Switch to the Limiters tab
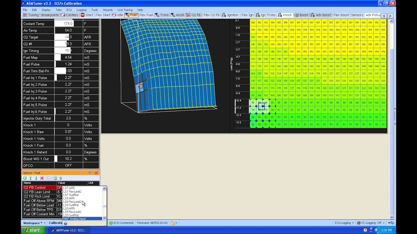Image resolution: width=417 pixels, height=234 pixels. pyautogui.click(x=70, y=15)
